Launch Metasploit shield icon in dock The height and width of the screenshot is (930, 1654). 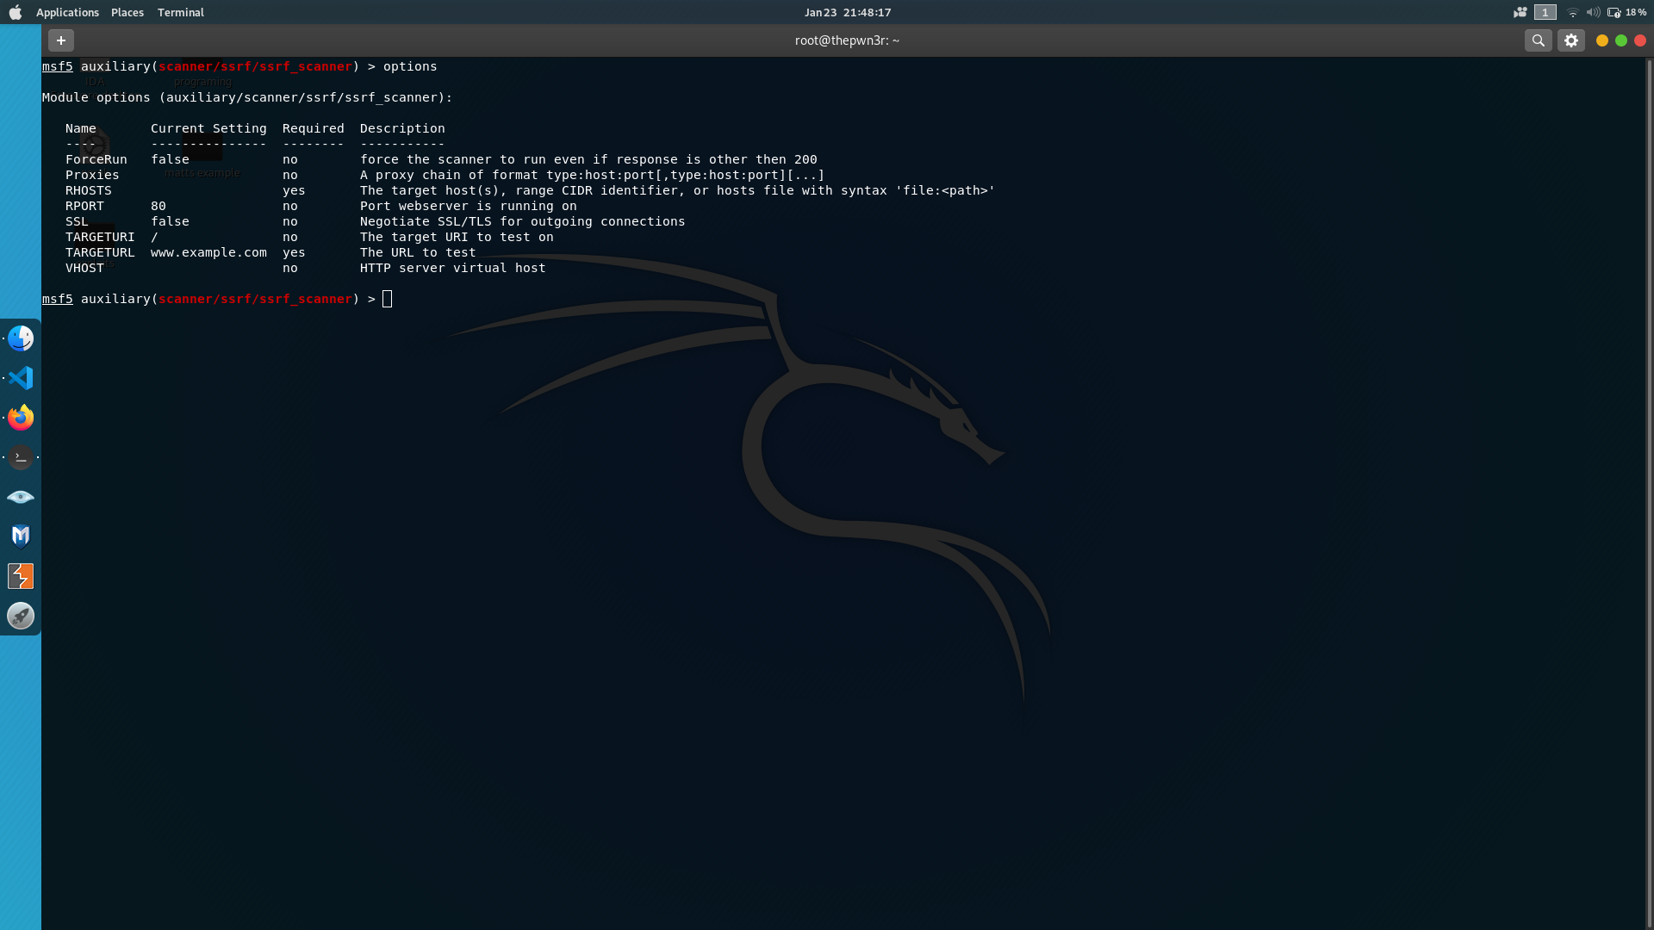[21, 536]
